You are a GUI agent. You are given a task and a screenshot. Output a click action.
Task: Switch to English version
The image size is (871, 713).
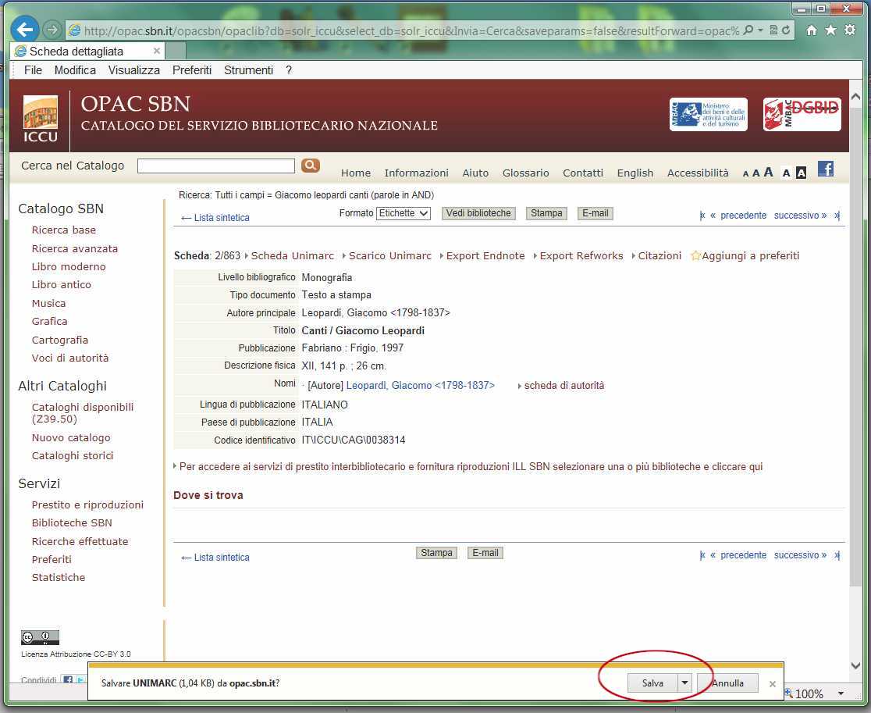click(x=635, y=173)
